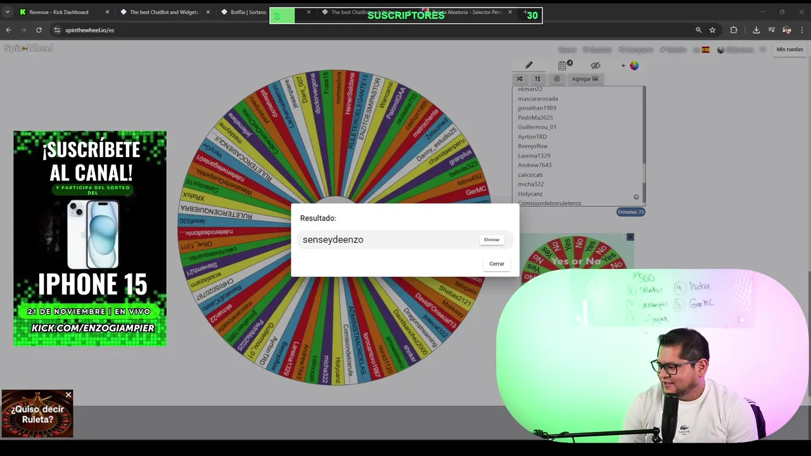The width and height of the screenshot is (811, 456).
Task: Switch to The best ChatBot and Widgets tab
Action: (164, 12)
